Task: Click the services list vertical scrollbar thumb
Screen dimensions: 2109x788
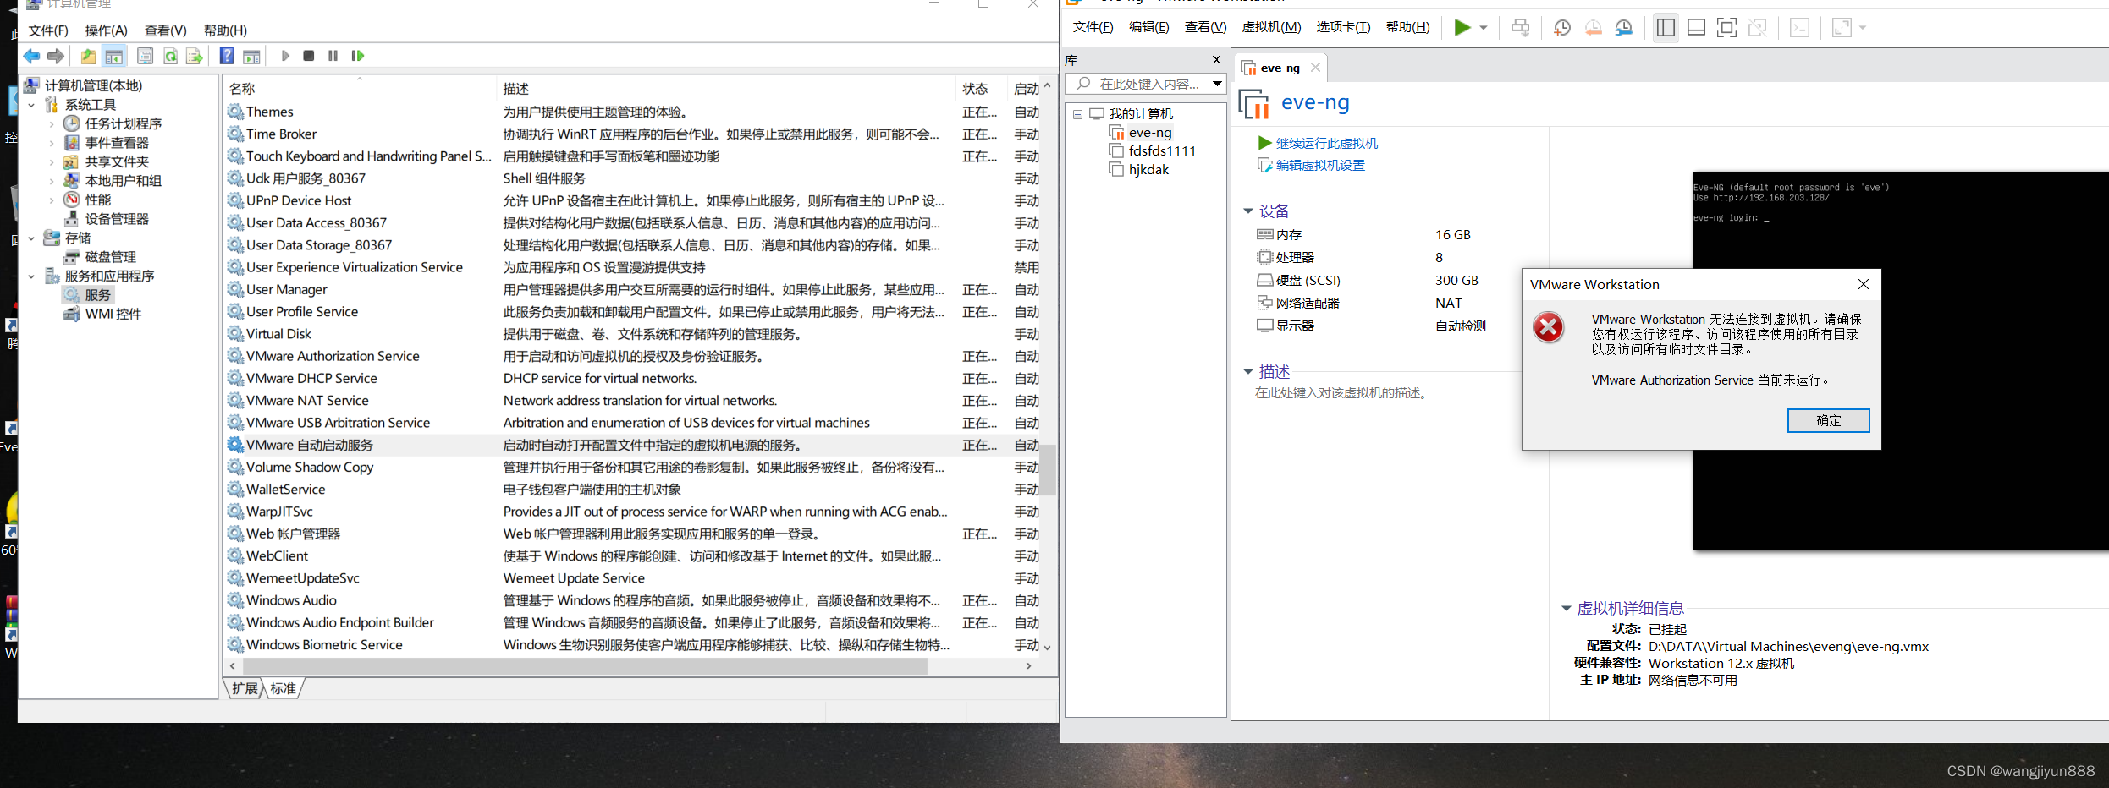Action: tap(1048, 470)
